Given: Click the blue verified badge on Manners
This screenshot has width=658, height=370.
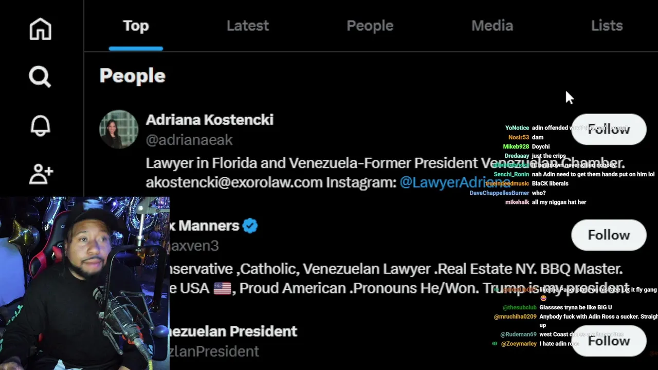Looking at the screenshot, I should [250, 226].
